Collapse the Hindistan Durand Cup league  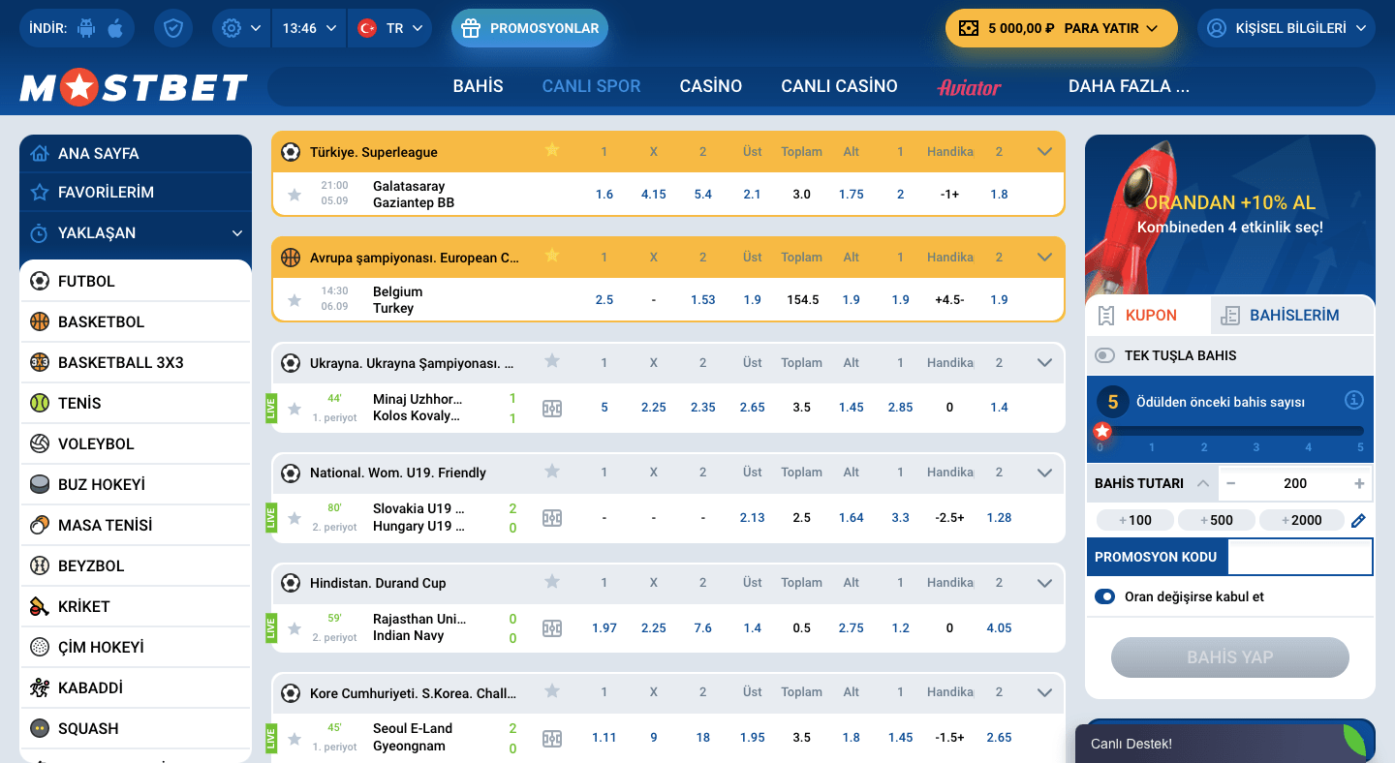click(x=1044, y=583)
